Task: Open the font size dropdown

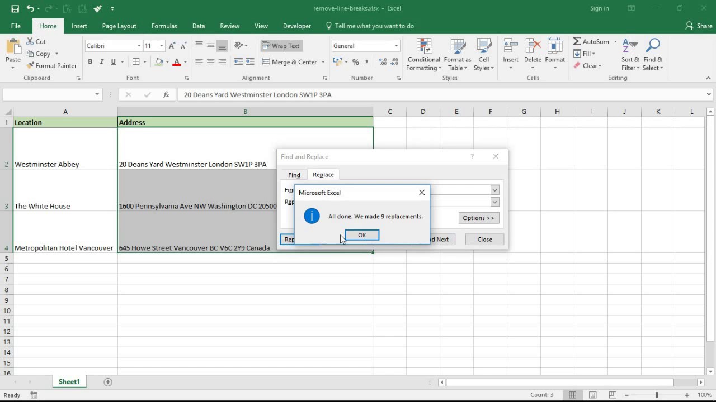Action: 162,46
